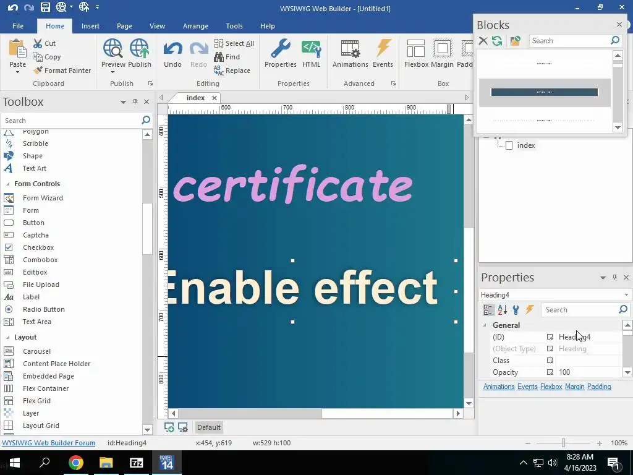Sort properties alphabetically
633x475 pixels.
502,310
